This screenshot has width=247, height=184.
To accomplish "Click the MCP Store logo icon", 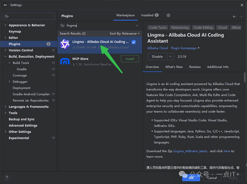I will click(65, 61).
